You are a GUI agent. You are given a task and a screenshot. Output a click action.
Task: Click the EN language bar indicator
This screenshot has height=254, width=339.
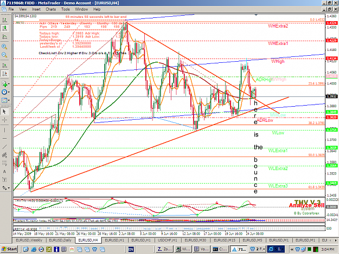(131, 250)
